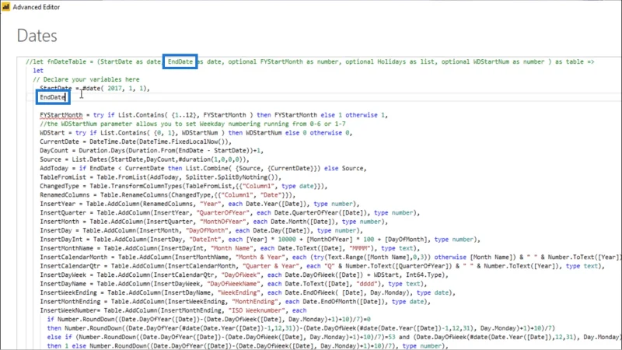This screenshot has width=622, height=350.
Task: Click the 'StartDate = #date( 2017, 1, 1),' line
Action: coord(95,88)
